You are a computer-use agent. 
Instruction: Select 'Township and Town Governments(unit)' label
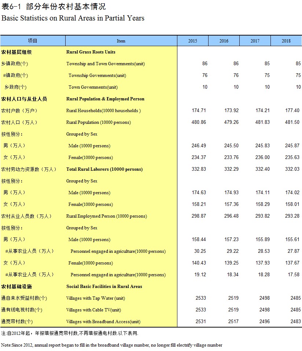point(106,64)
